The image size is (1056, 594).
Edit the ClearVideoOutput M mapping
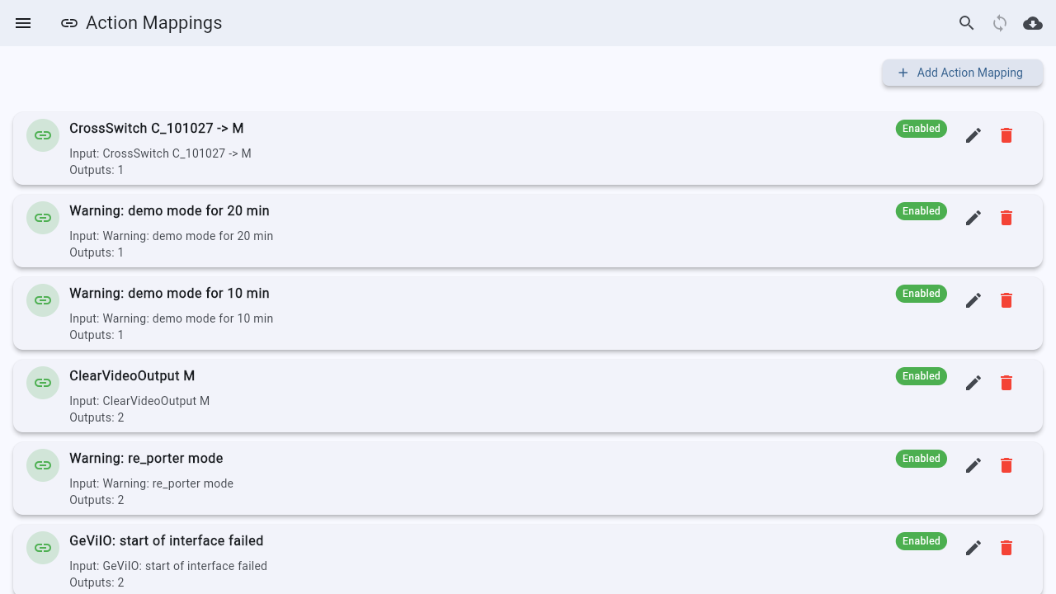pos(973,383)
